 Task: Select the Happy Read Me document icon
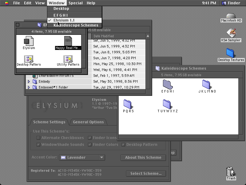68,41
